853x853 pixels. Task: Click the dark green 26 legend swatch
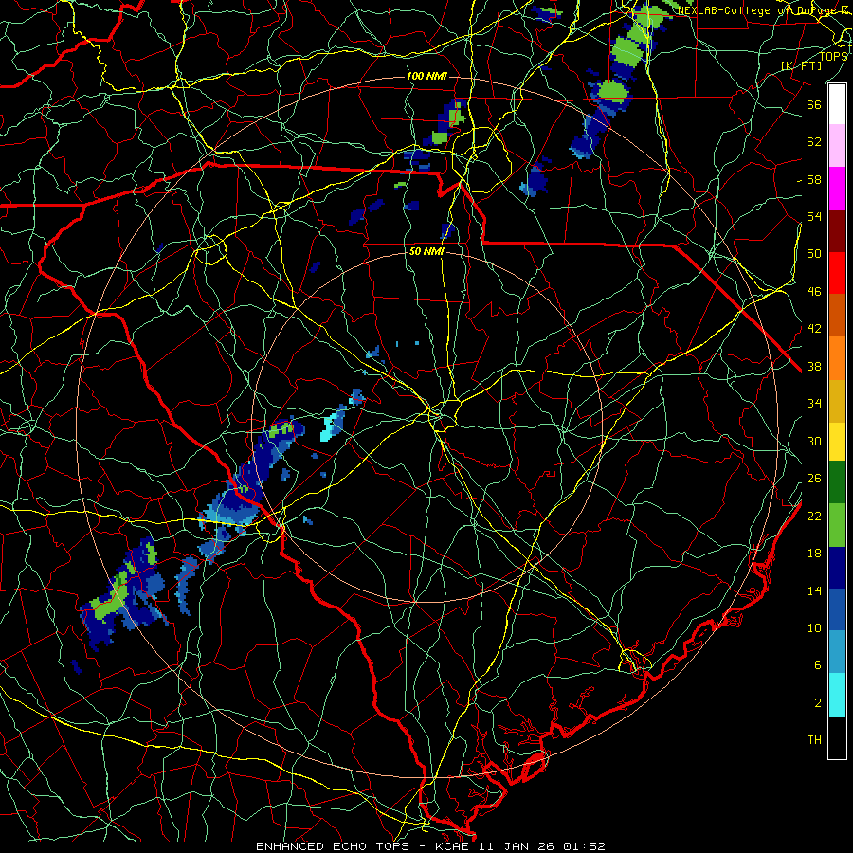coord(837,482)
